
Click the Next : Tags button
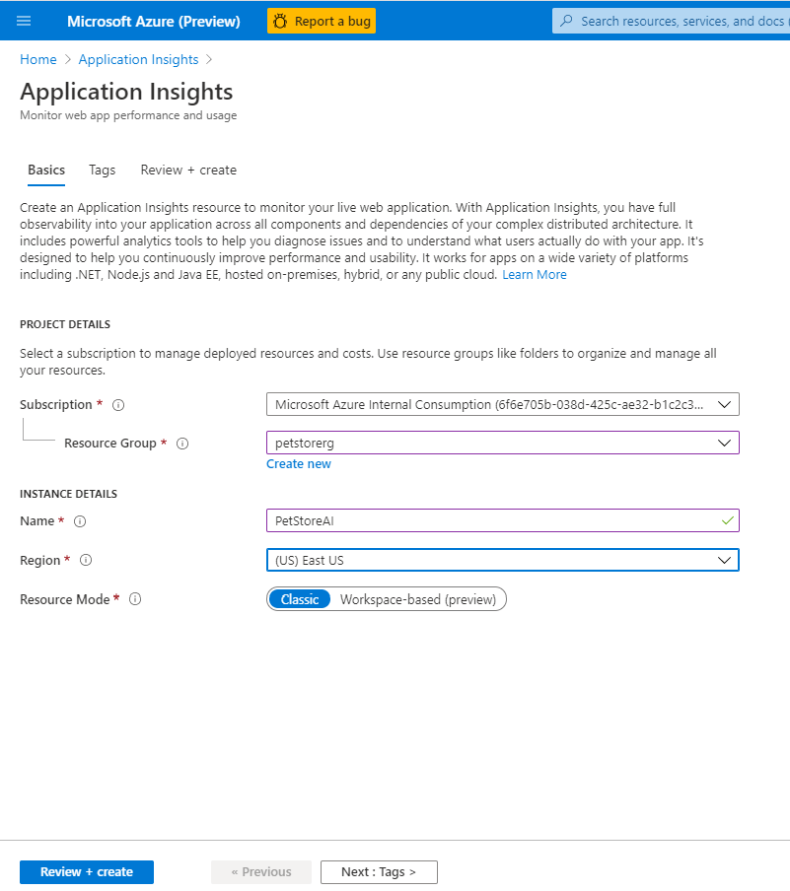pyautogui.click(x=379, y=871)
